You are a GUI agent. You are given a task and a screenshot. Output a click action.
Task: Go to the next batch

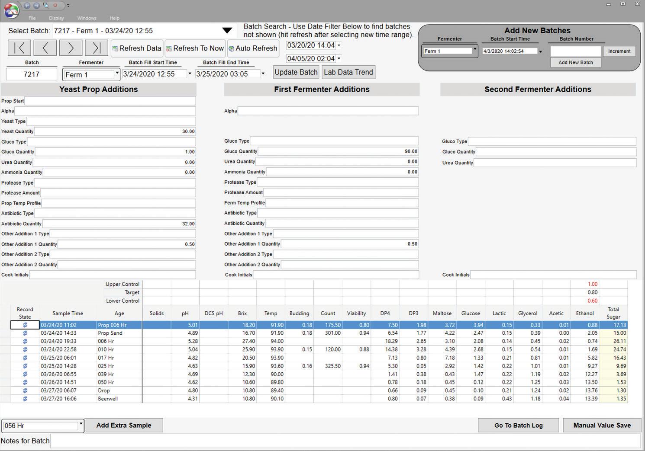(x=71, y=48)
